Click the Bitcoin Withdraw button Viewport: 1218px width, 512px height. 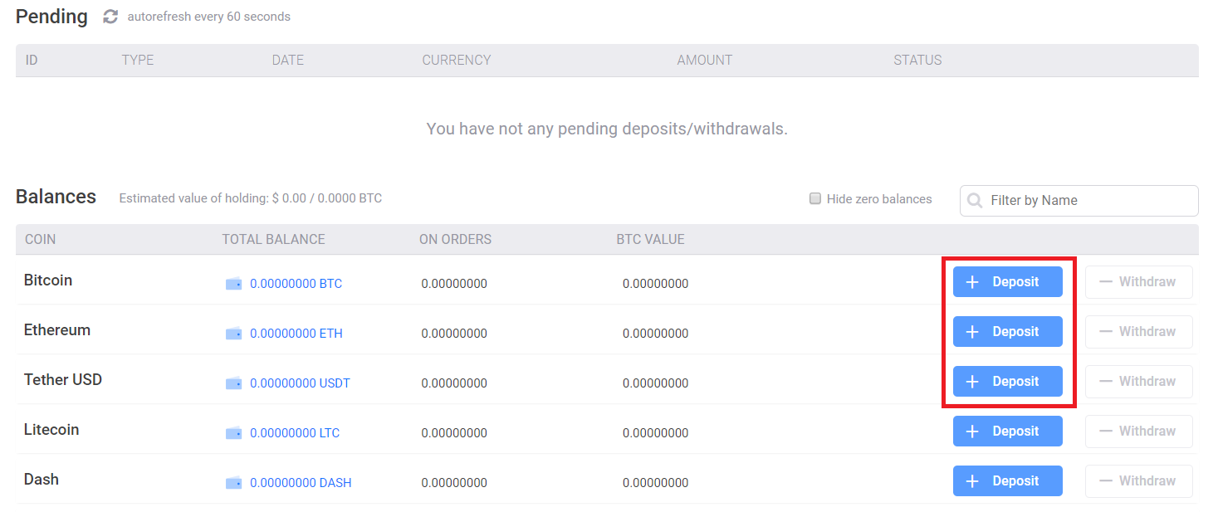click(1138, 282)
